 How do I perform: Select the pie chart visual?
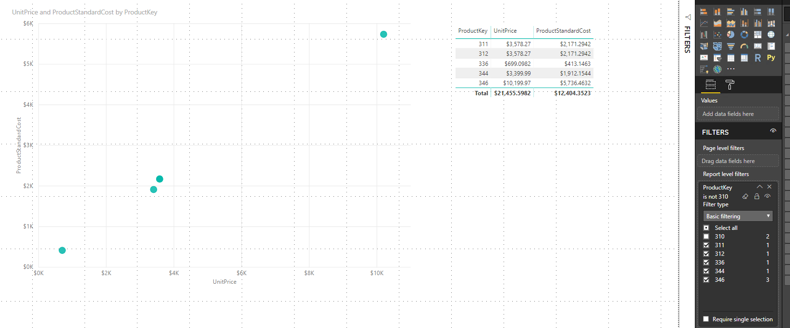[731, 35]
